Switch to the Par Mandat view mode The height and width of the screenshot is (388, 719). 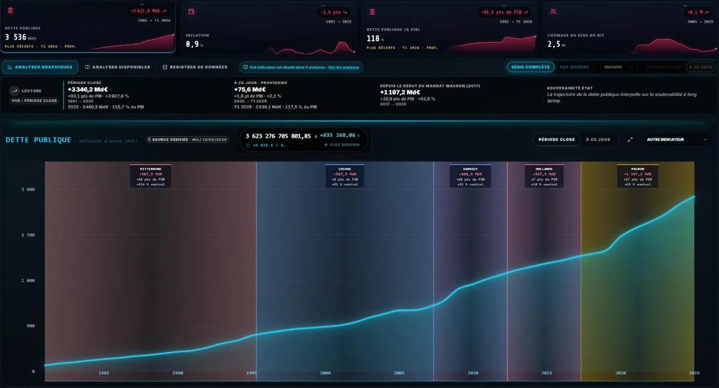pyautogui.click(x=574, y=67)
